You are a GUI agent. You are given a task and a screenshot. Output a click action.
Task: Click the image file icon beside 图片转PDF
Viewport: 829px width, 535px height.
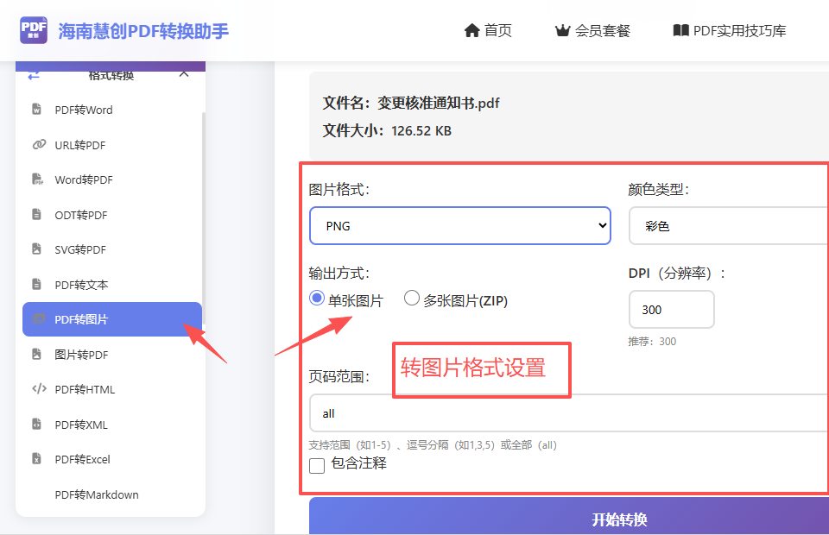coord(36,355)
